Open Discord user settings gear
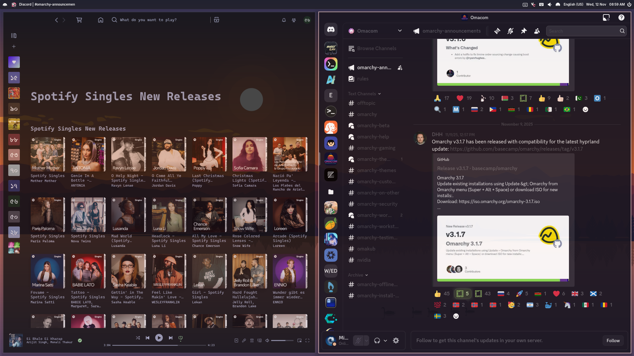Image resolution: width=634 pixels, height=356 pixels. [396, 341]
